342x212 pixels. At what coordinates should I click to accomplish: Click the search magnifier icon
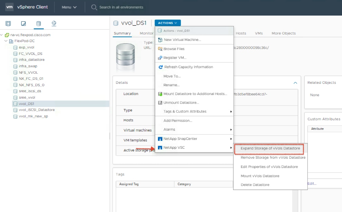pos(94,7)
